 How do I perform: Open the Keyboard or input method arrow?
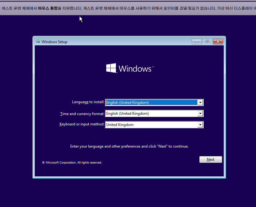[x=200, y=125]
